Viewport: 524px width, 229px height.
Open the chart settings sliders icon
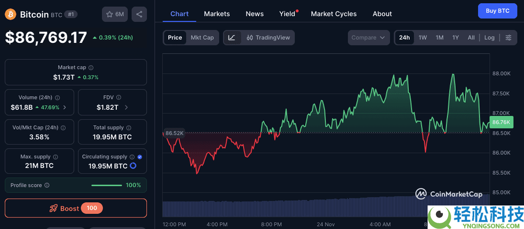(508, 38)
